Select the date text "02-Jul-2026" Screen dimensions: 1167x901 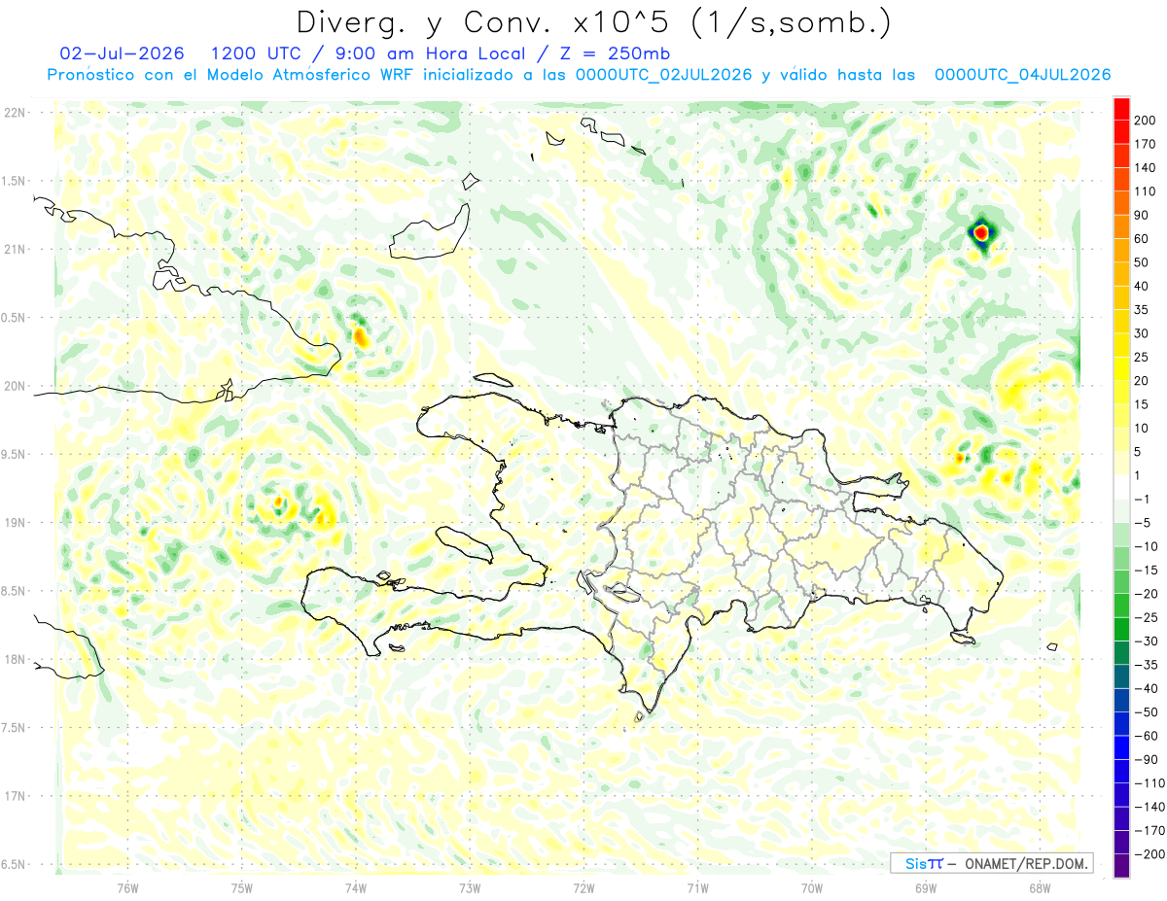121,52
